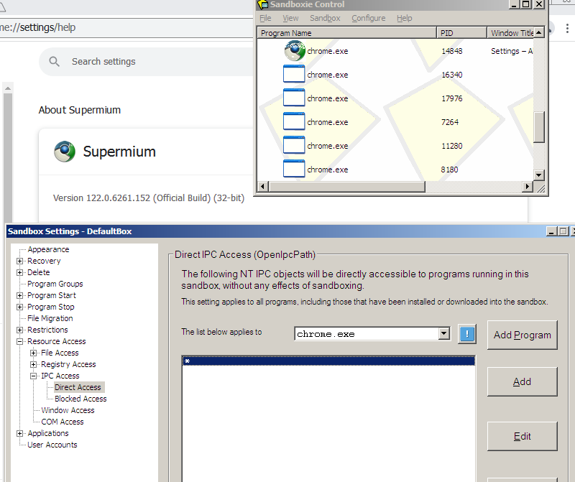Expand the Delete tree node
The height and width of the screenshot is (482, 575).
tap(20, 272)
